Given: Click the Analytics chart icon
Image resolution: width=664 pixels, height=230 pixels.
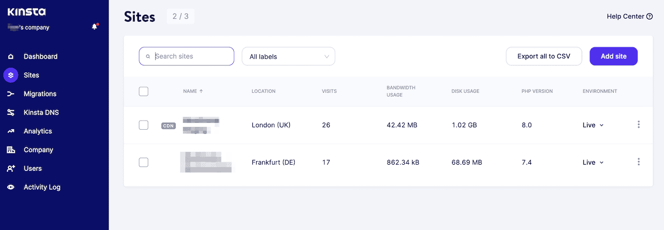Looking at the screenshot, I should (x=11, y=131).
